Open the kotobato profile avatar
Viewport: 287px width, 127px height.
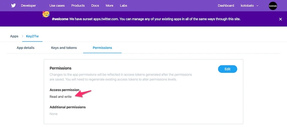pos(273,6)
